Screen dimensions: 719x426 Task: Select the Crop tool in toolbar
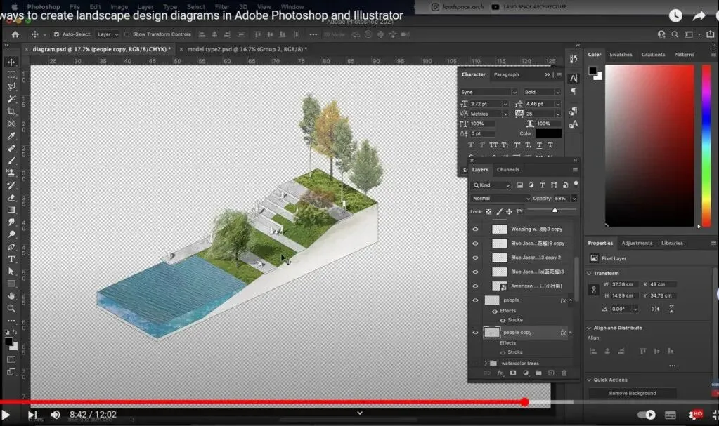coord(11,112)
